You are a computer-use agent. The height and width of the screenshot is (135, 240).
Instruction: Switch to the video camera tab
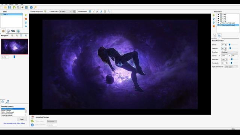[x=13, y=31]
